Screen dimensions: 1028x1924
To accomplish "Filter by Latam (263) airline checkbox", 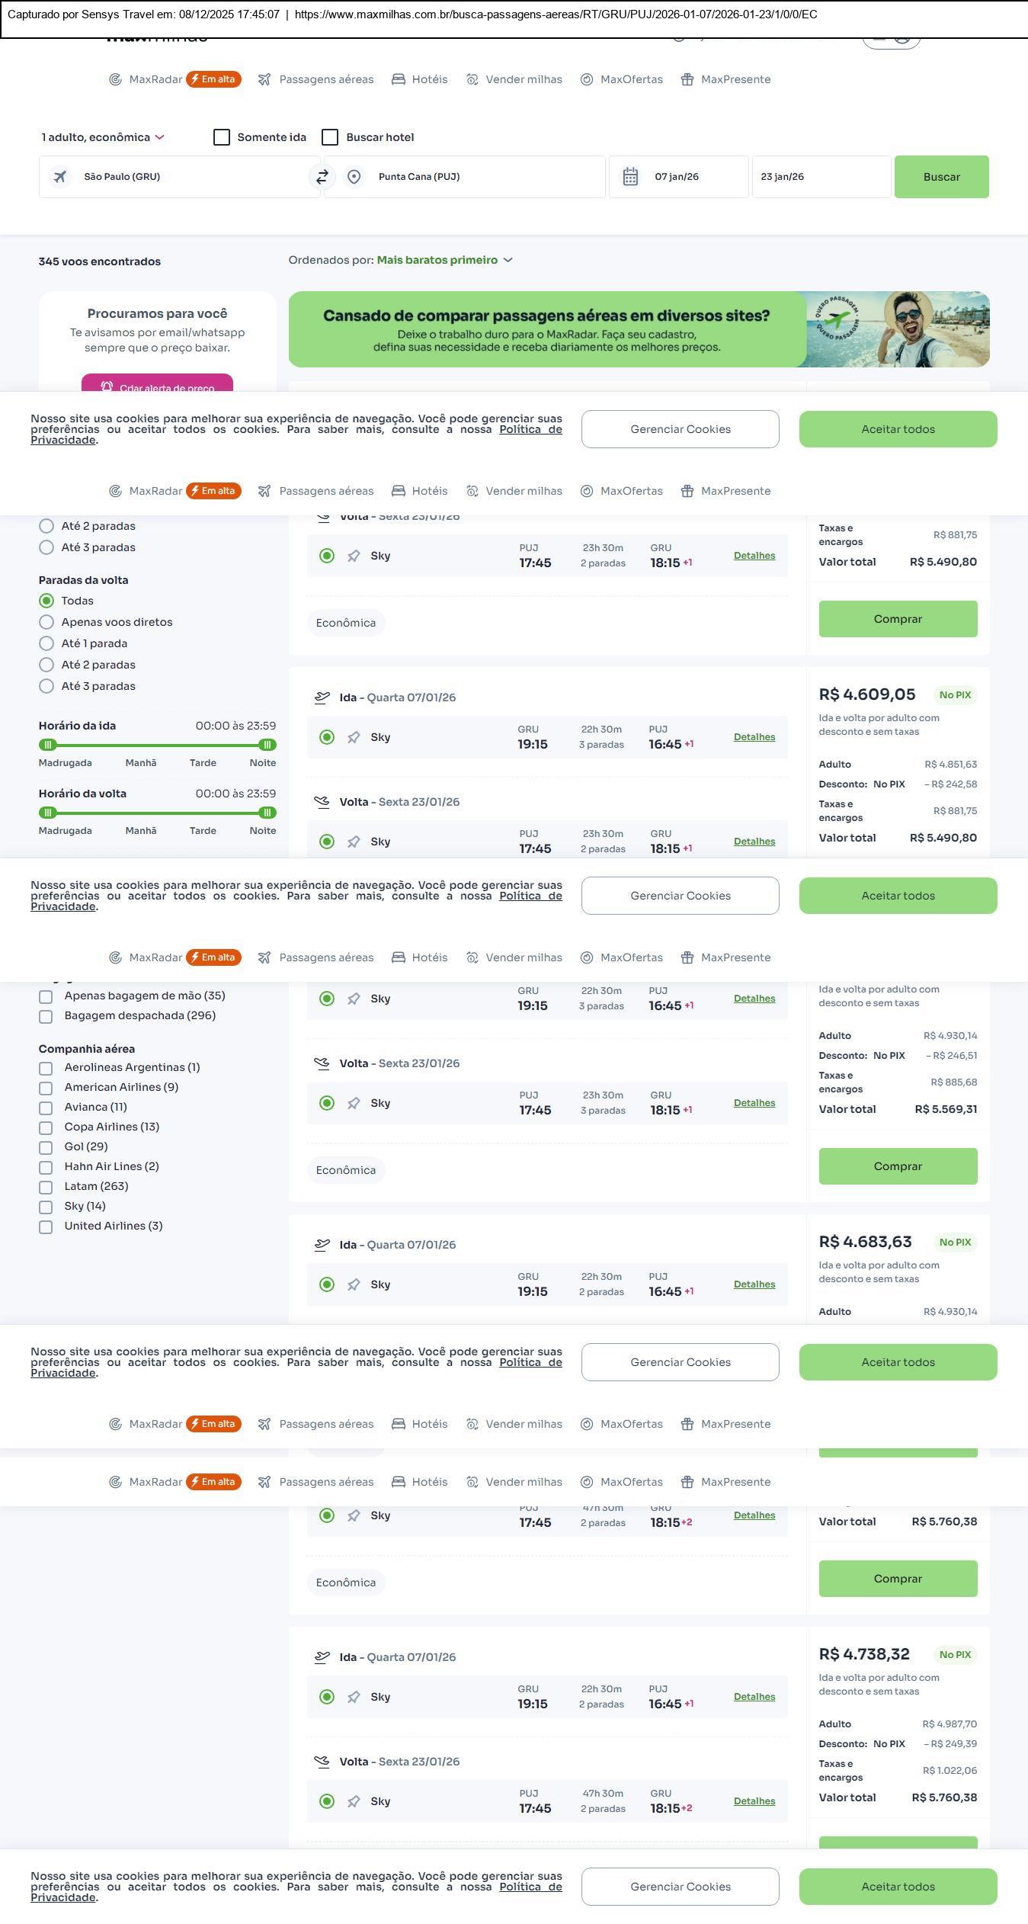I will pos(46,1187).
